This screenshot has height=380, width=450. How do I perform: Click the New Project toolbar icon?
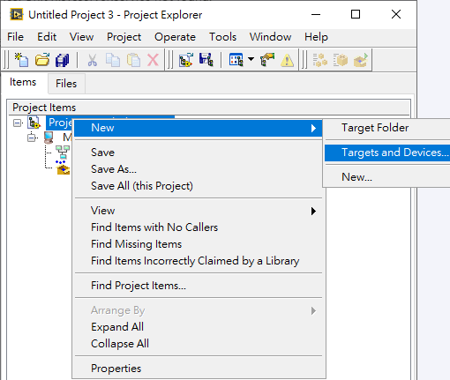tap(21, 60)
